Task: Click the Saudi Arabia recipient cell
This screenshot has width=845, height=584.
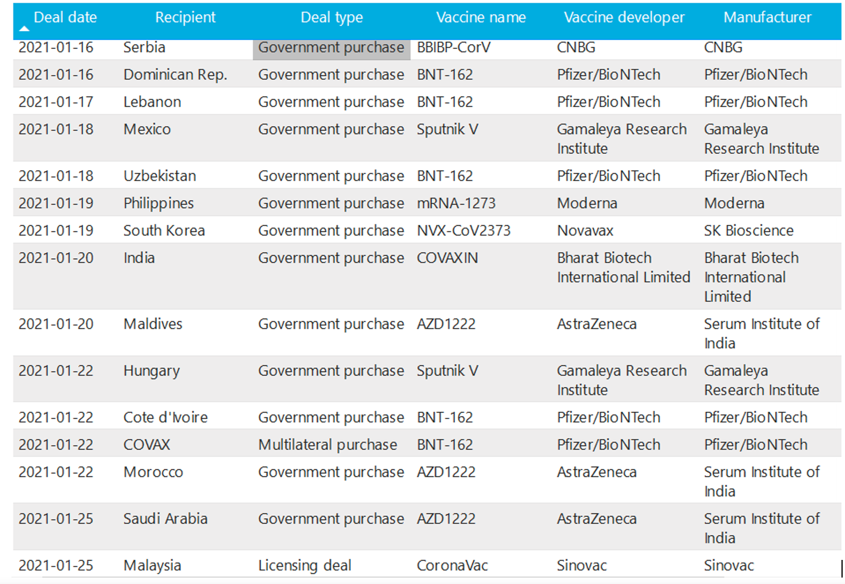Action: point(165,519)
